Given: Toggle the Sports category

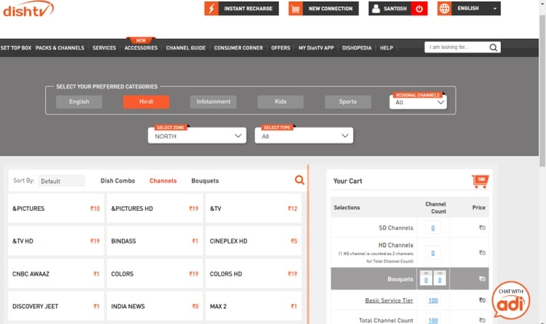Looking at the screenshot, I should [348, 102].
